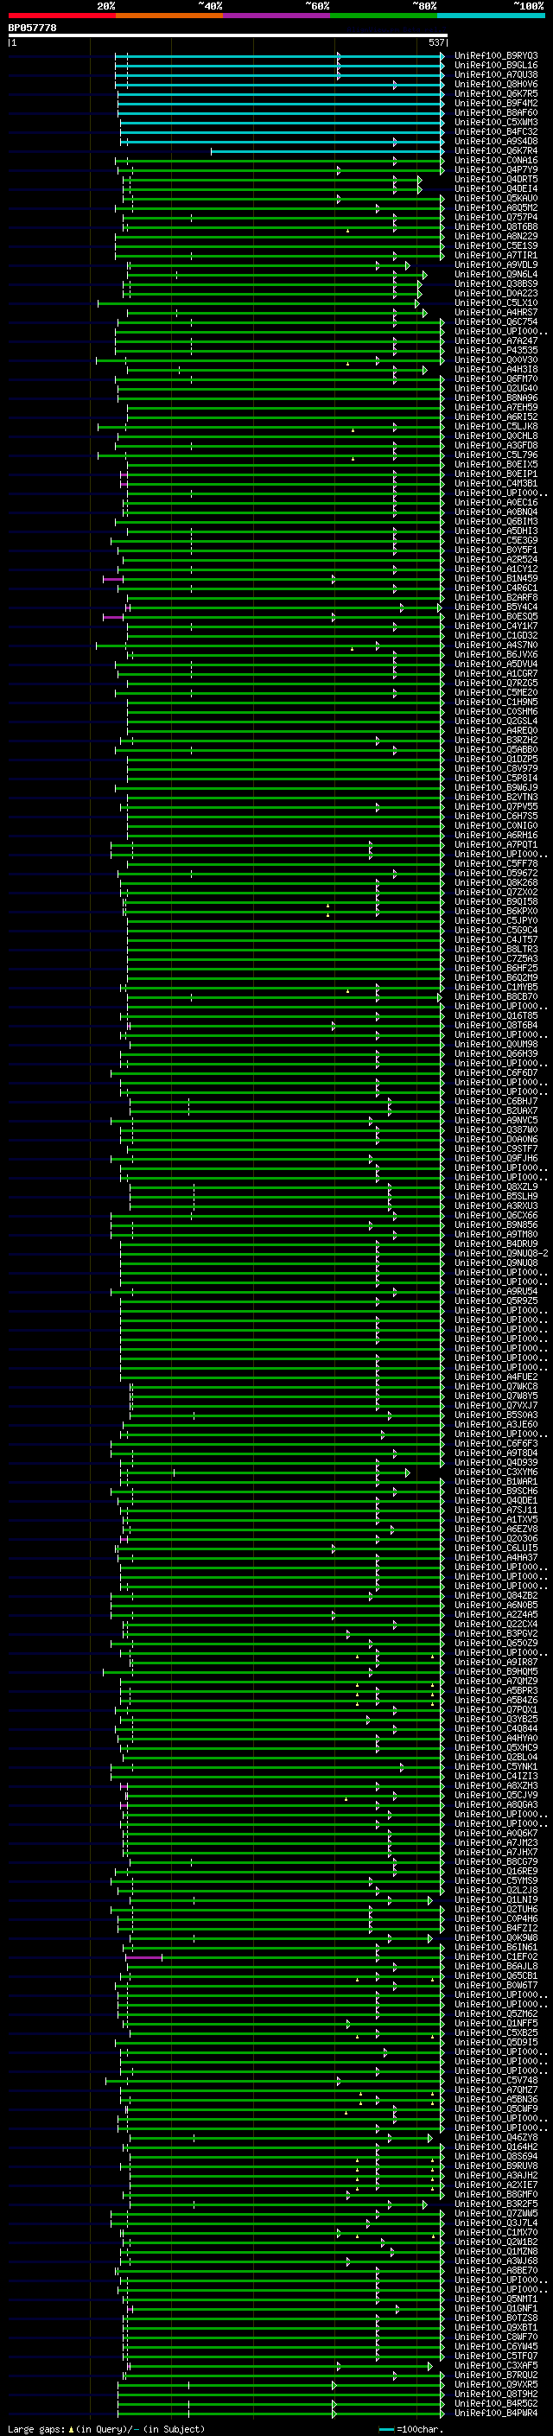Viewport: 553px width, 2436px height.
Task: Click the orange ~40% identity legend bar
Action: coord(169,16)
